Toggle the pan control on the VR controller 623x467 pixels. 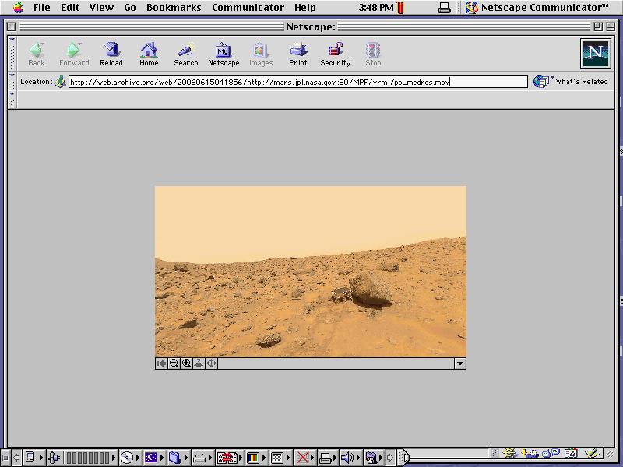211,363
